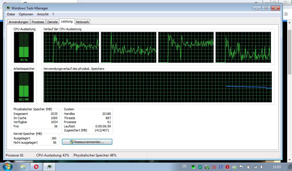Open Windows Explorer from the taskbar
The image size is (292, 171).
pos(23,167)
